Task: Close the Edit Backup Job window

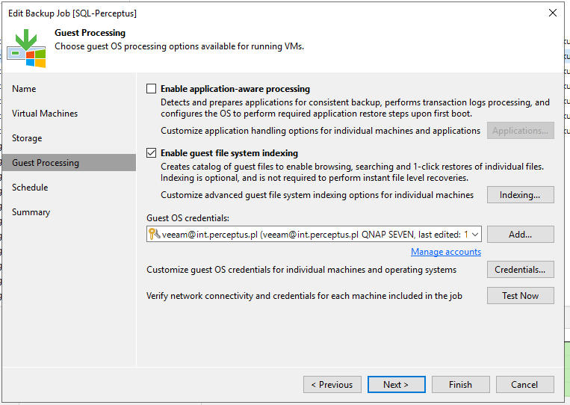Action: coord(553,13)
